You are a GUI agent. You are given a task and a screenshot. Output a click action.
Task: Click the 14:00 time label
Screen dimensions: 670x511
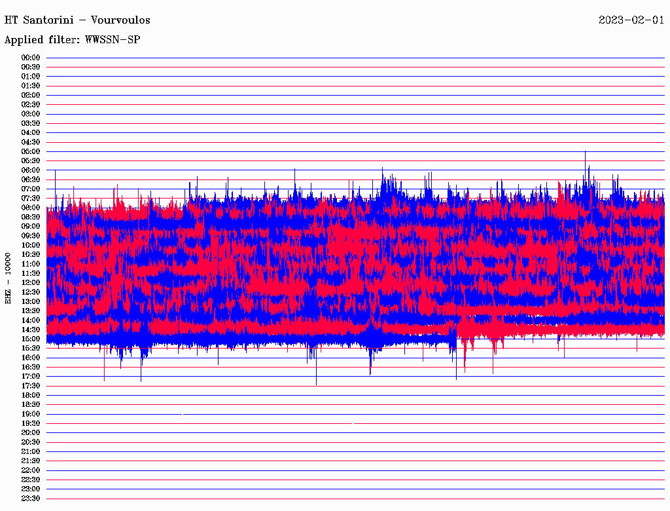pos(31,320)
